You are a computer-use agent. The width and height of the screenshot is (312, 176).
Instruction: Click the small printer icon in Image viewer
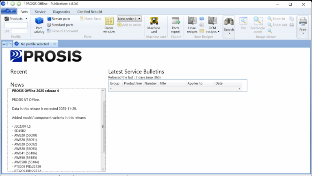(292, 25)
